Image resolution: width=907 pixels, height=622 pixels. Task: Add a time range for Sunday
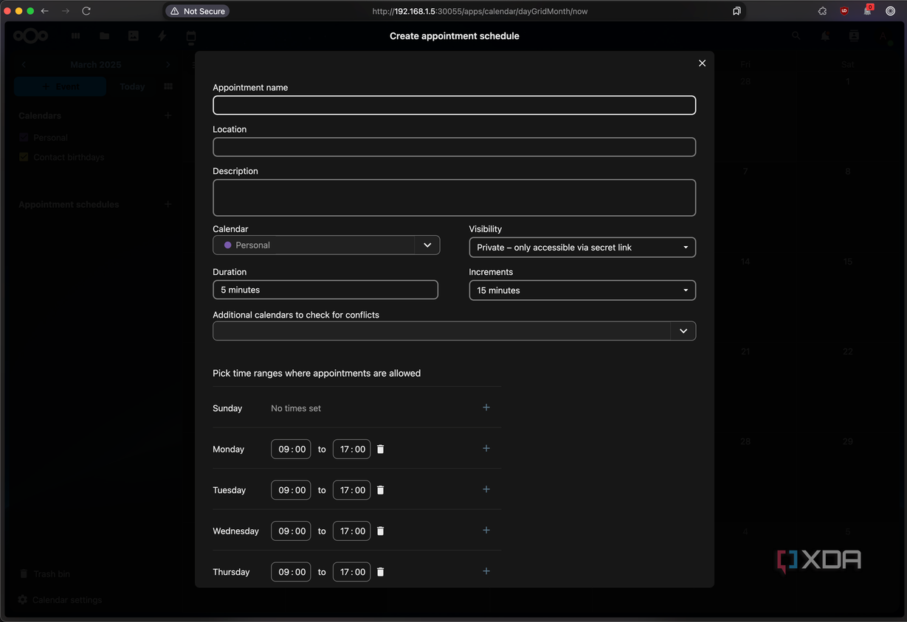coord(486,408)
